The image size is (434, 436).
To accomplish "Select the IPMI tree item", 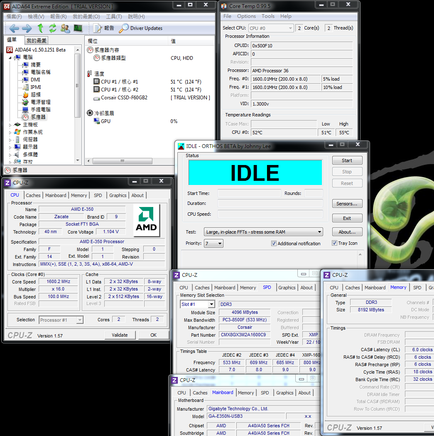I will click(x=32, y=87).
